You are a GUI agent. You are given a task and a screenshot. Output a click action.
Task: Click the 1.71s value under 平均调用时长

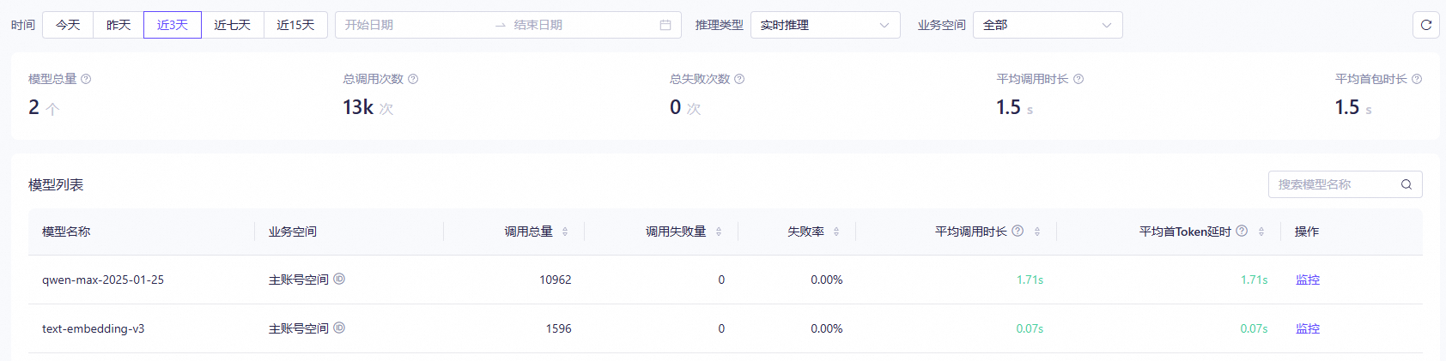pos(1030,280)
